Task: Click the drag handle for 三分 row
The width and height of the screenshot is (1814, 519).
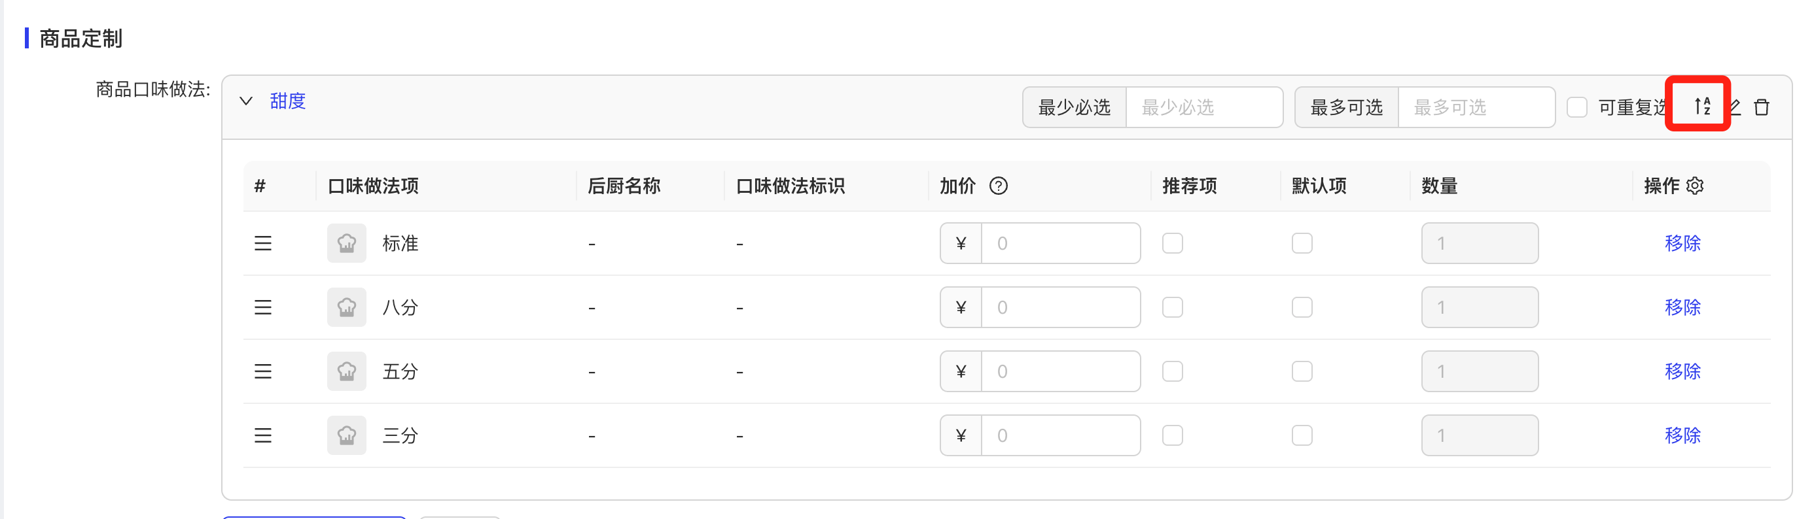Action: (262, 435)
